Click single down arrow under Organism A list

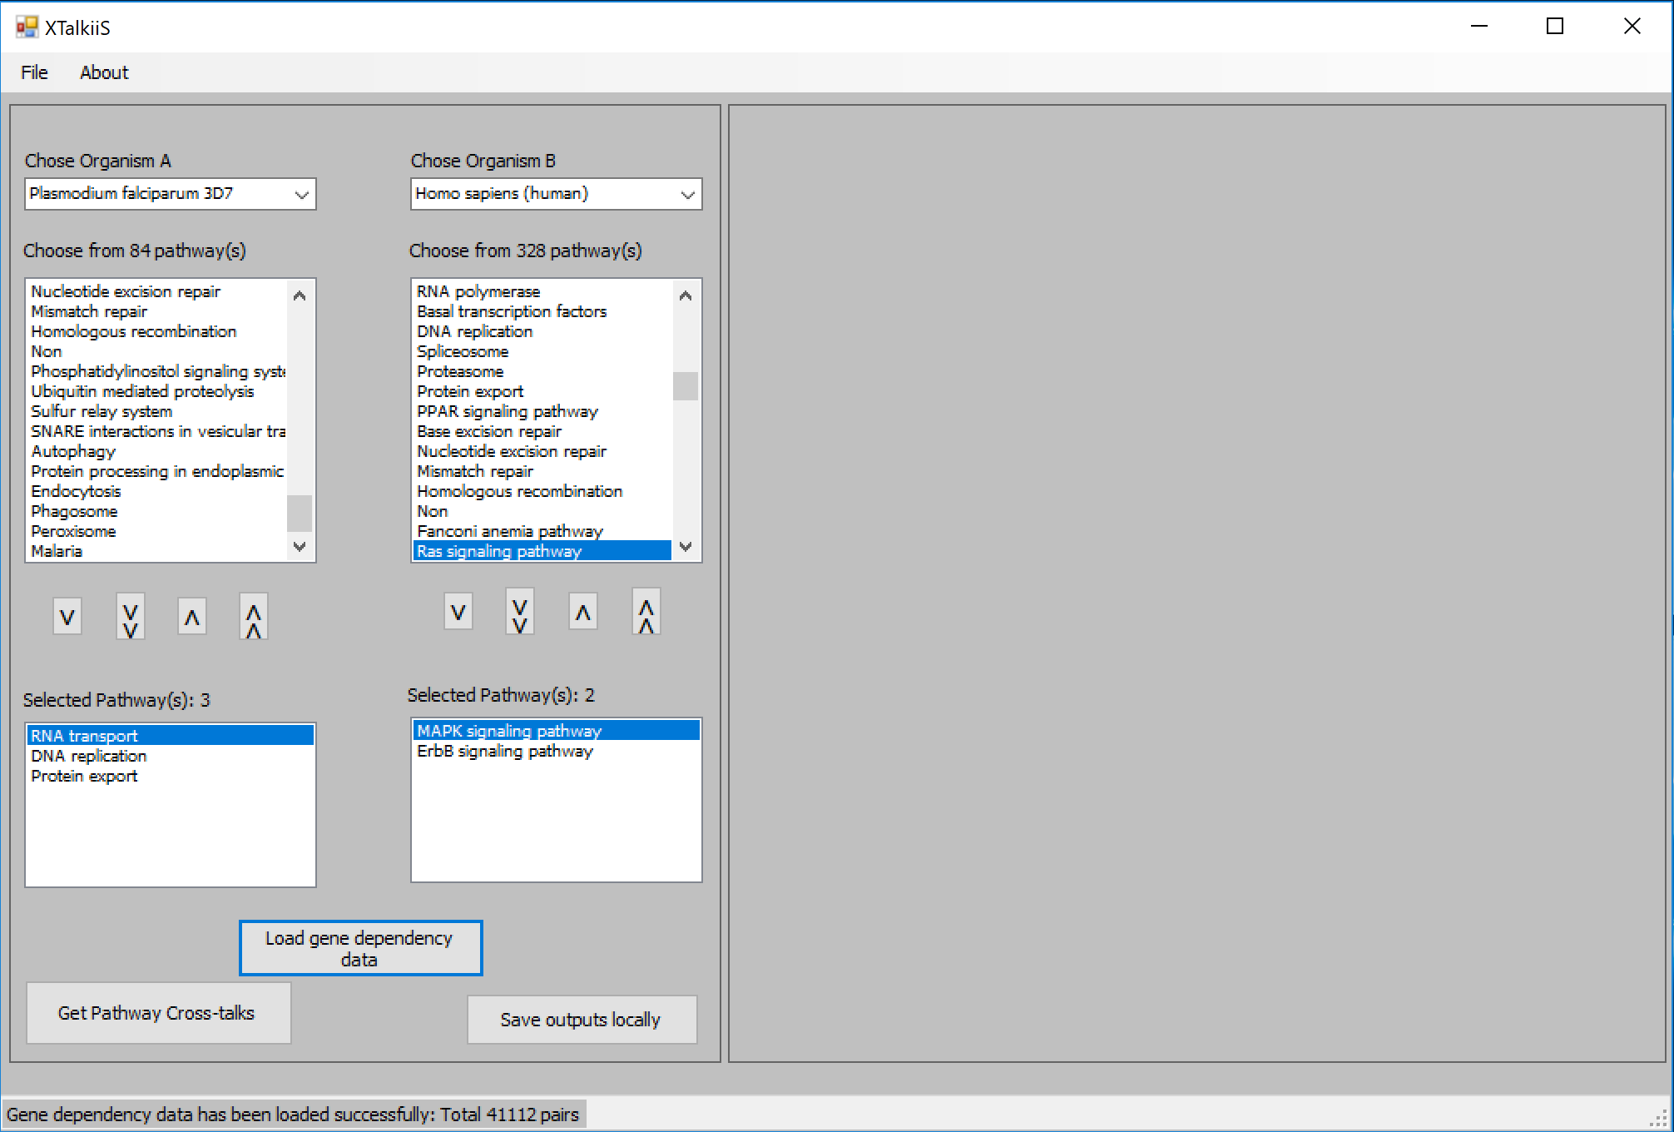67,617
